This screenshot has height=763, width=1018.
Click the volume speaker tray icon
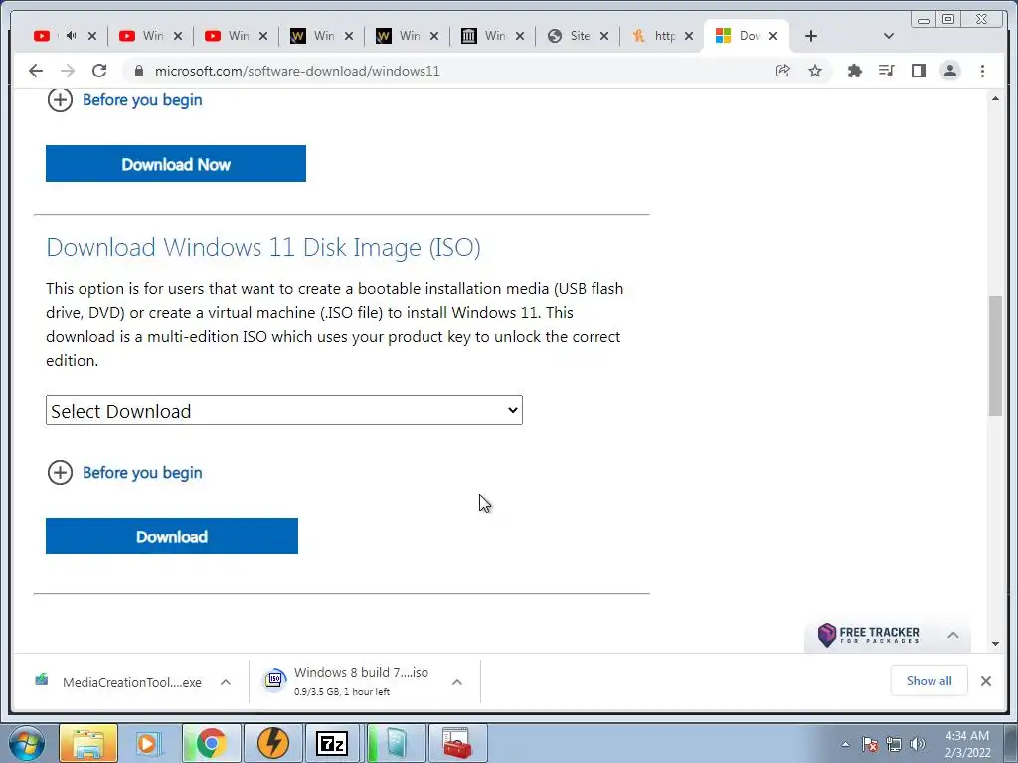click(x=917, y=744)
